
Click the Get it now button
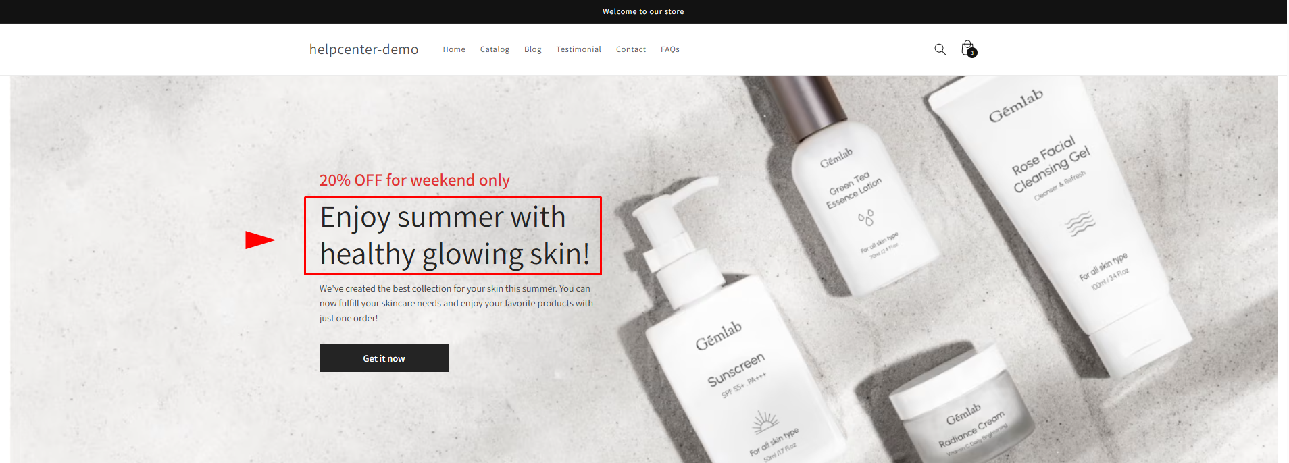(x=384, y=358)
